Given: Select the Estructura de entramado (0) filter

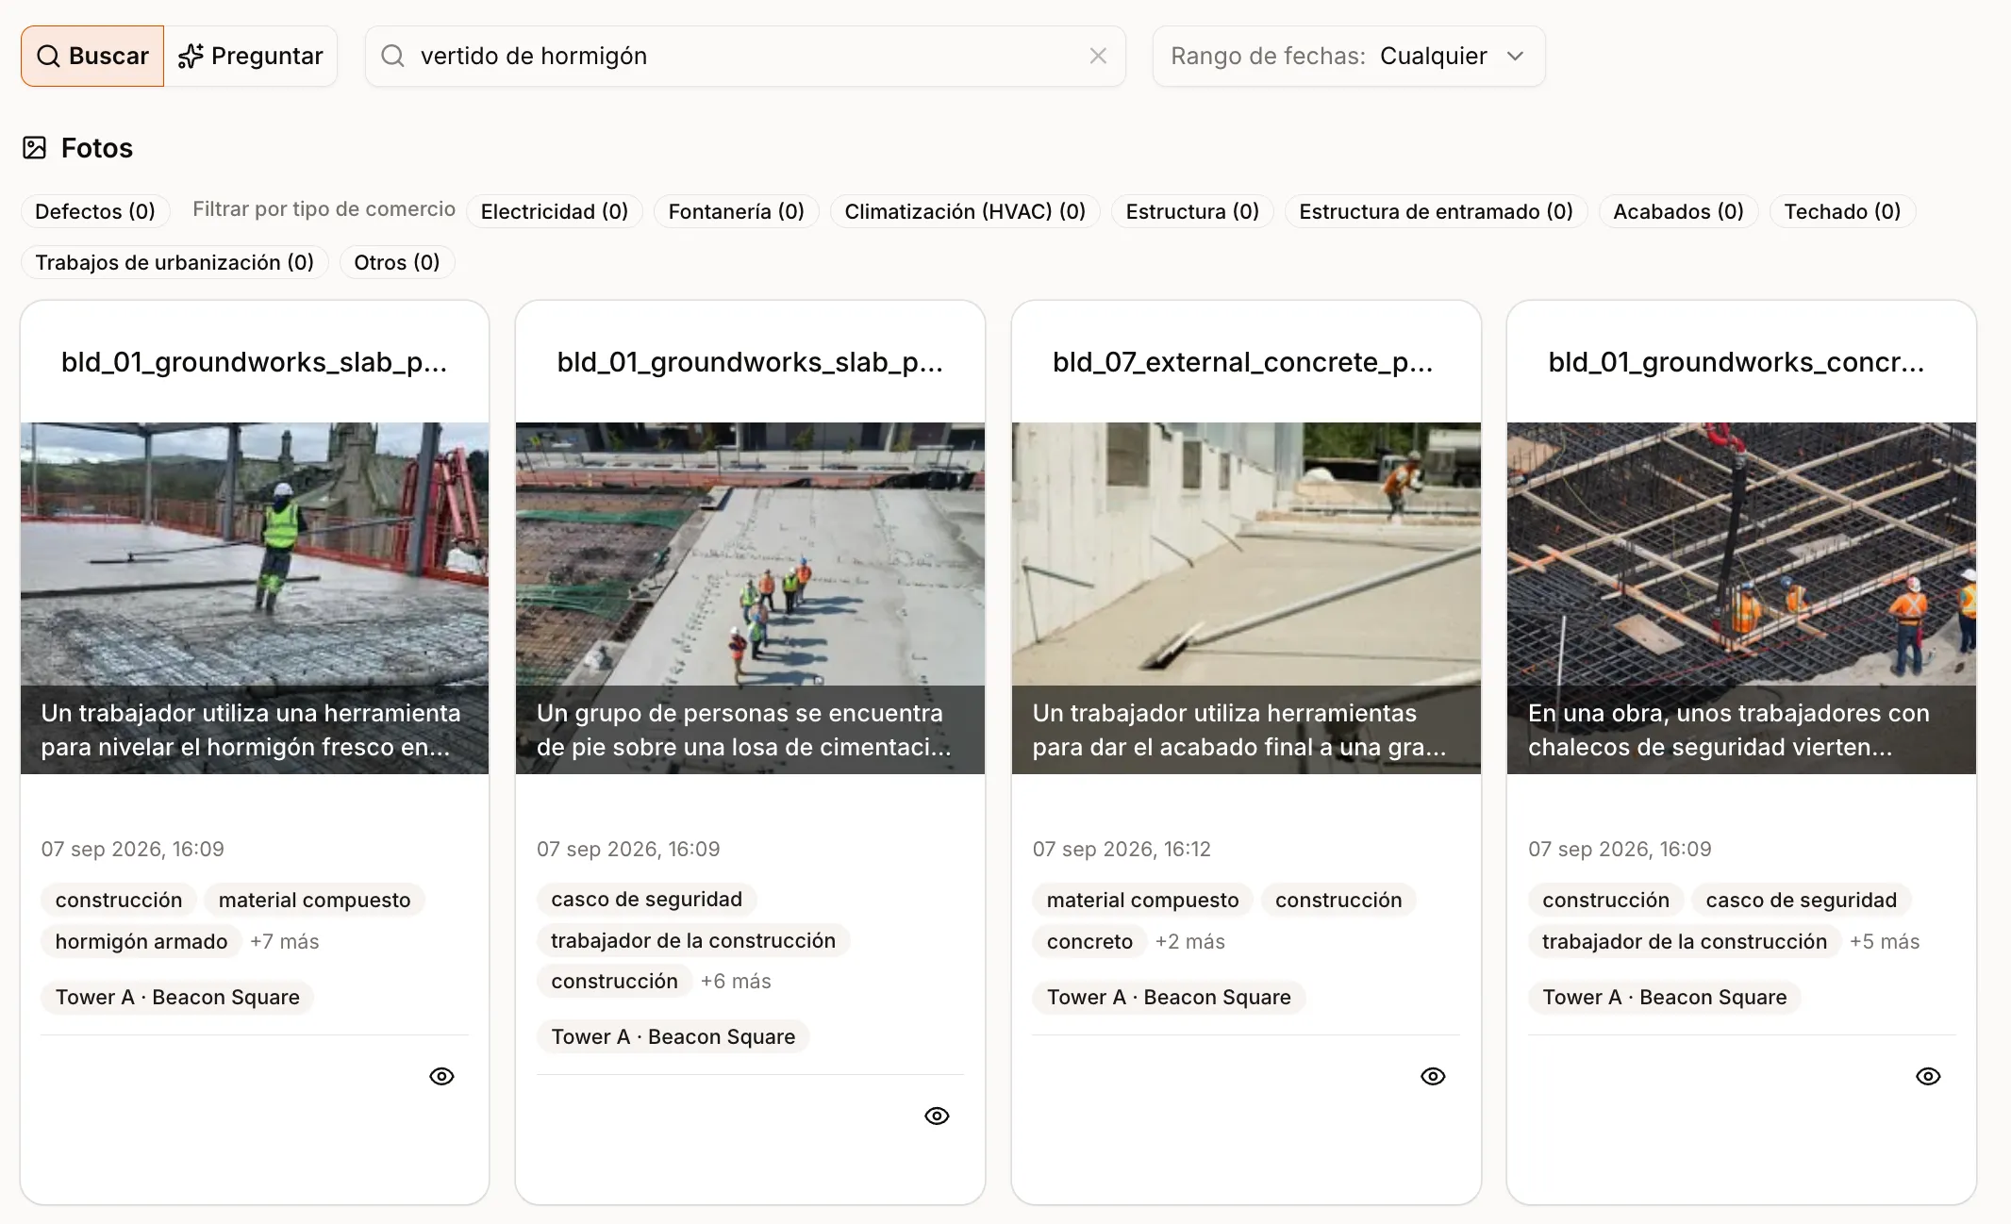Looking at the screenshot, I should [1436, 211].
